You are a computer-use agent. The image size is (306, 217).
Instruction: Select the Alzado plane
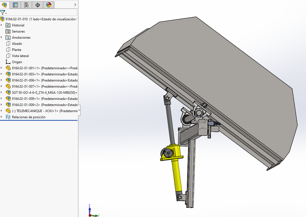[17, 44]
